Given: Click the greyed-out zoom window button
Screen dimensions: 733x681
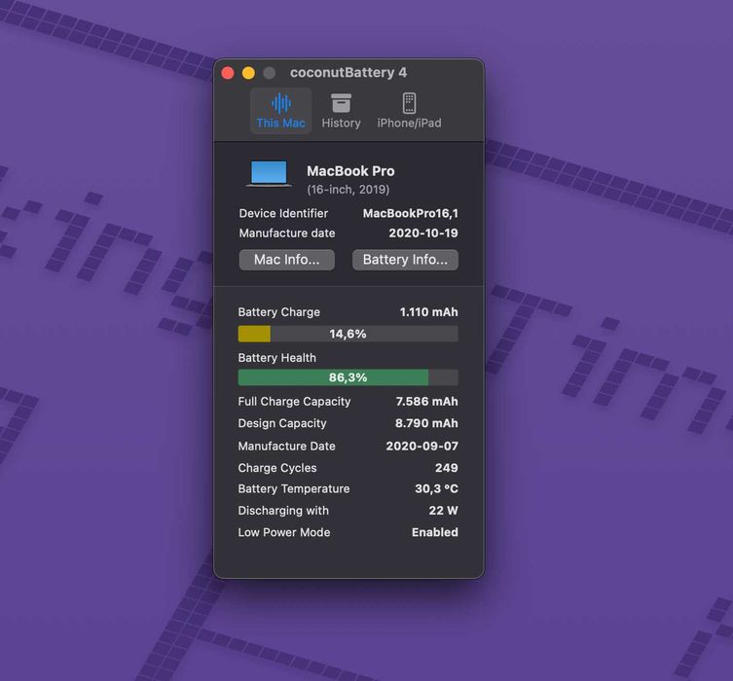Looking at the screenshot, I should point(270,73).
